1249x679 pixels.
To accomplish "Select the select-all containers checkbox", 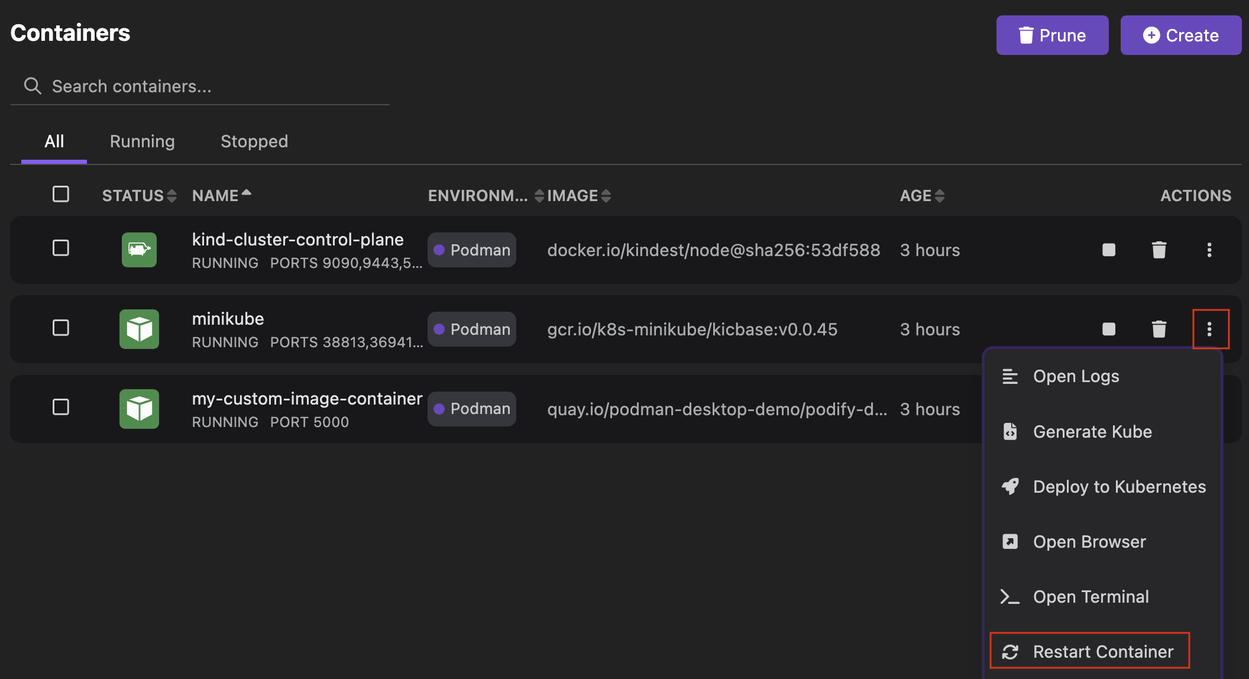I will (61, 193).
